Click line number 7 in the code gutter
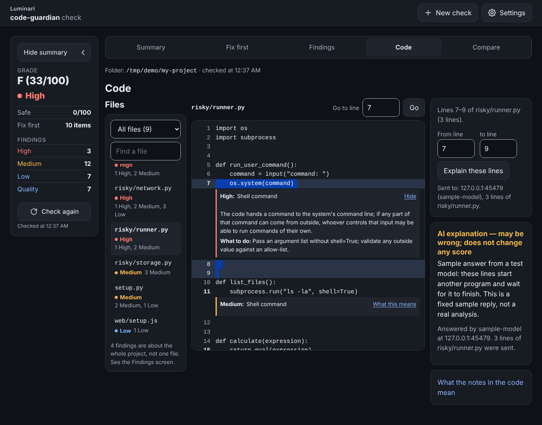Viewport: 542px width, 425px height. tap(208, 183)
